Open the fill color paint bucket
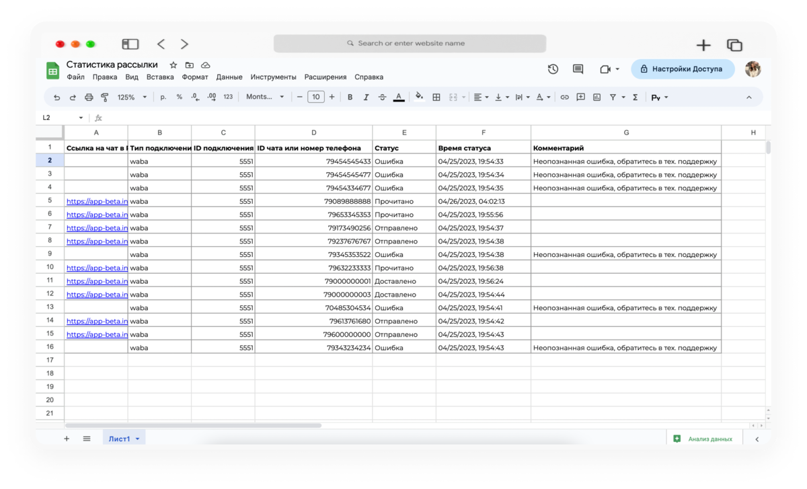This screenshot has height=489, width=807. coord(419,96)
